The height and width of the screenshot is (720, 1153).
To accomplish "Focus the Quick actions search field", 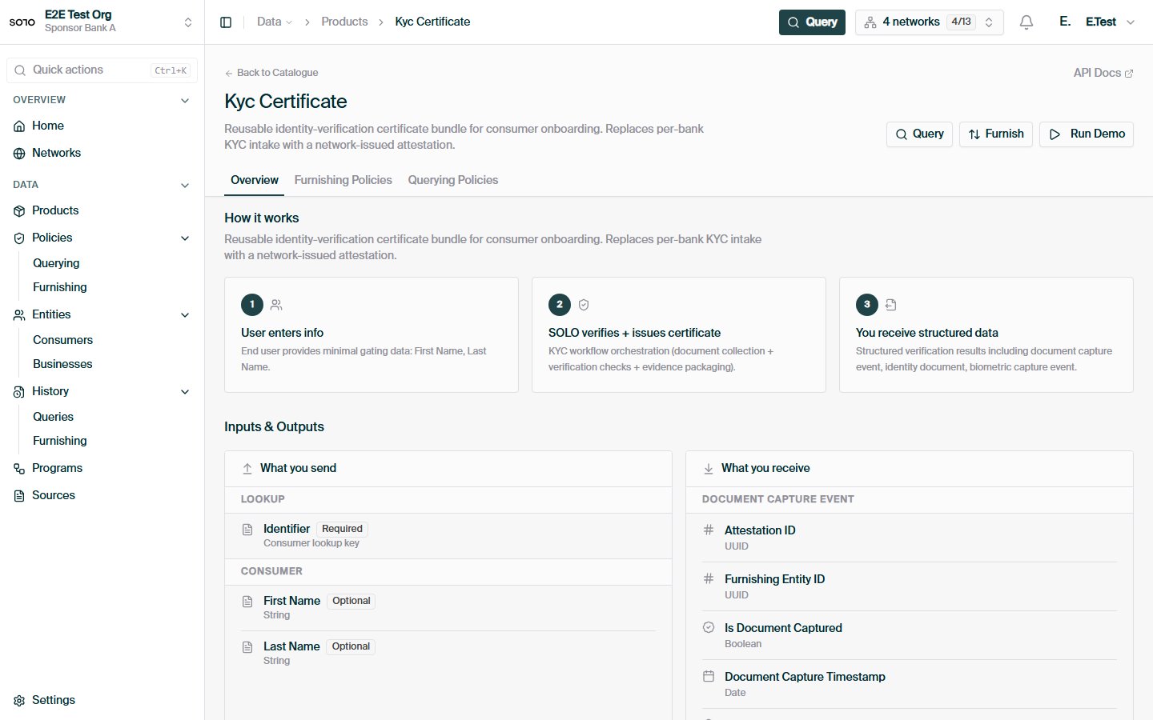I will 102,70.
